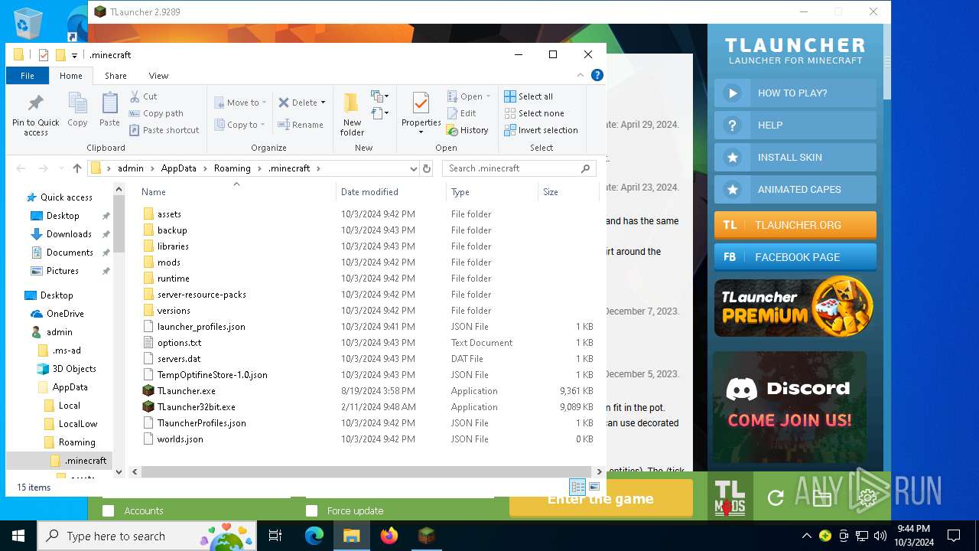Screen dimensions: 979x551
Task: Click the Cut scissors icon
Action: click(x=135, y=96)
